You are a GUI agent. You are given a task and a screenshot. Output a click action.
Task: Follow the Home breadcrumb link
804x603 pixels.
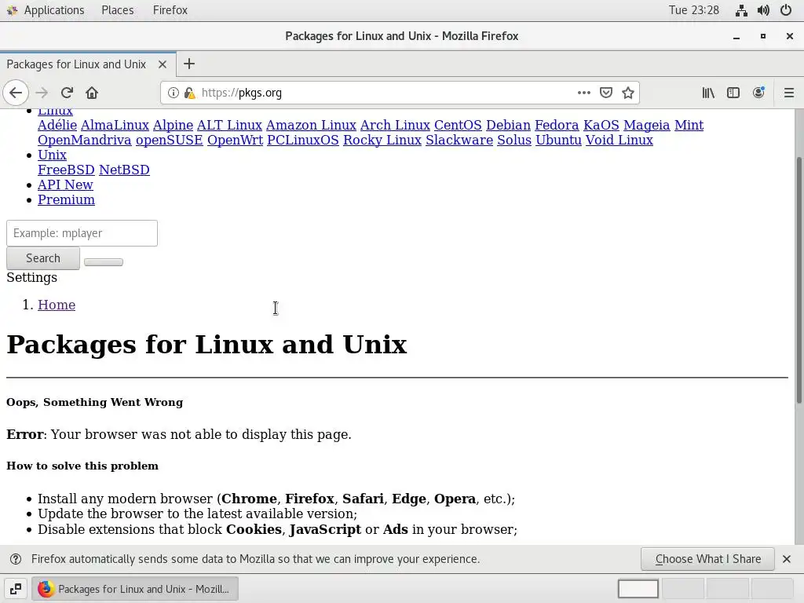tap(57, 305)
